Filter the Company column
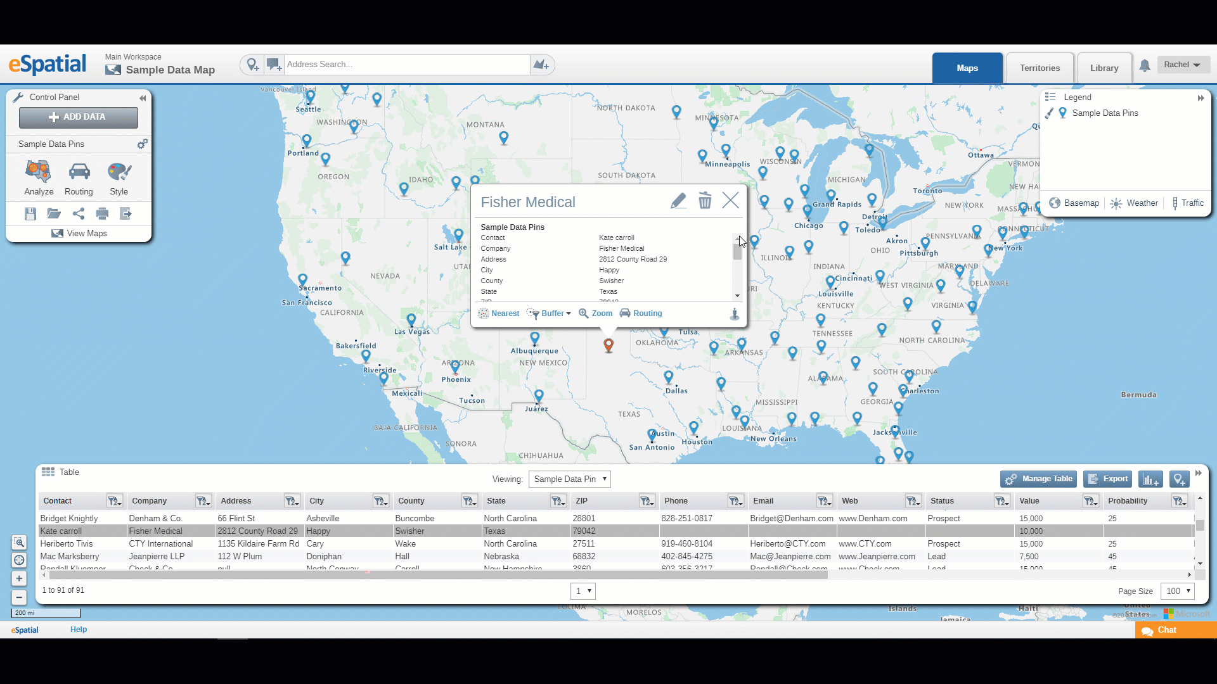The image size is (1217, 684). coord(203,501)
